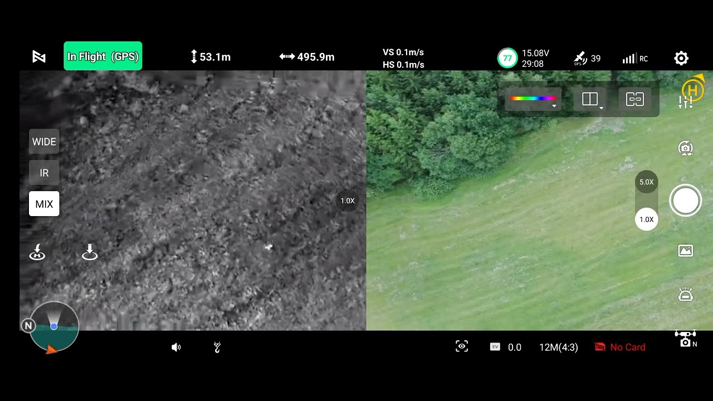713x401 pixels.
Task: Tap the beacon strobe light icon
Action: (x=685, y=295)
